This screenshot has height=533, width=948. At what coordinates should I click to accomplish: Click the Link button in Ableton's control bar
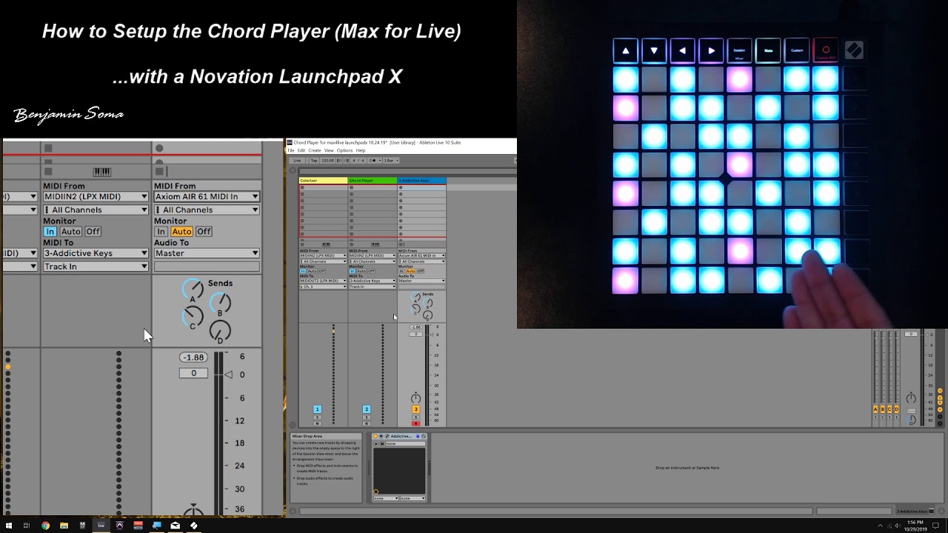[x=297, y=161]
